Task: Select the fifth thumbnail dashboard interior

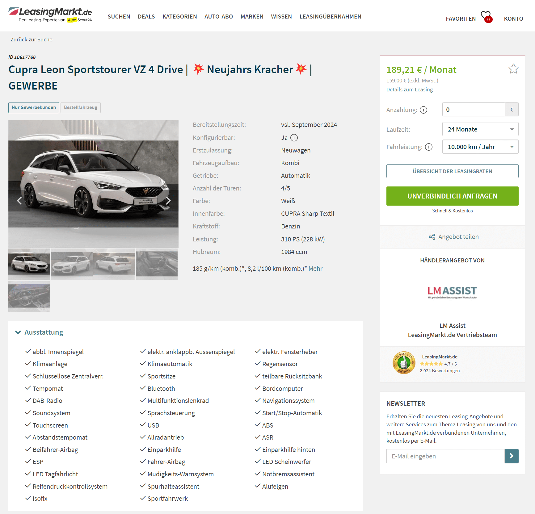Action: point(29,296)
